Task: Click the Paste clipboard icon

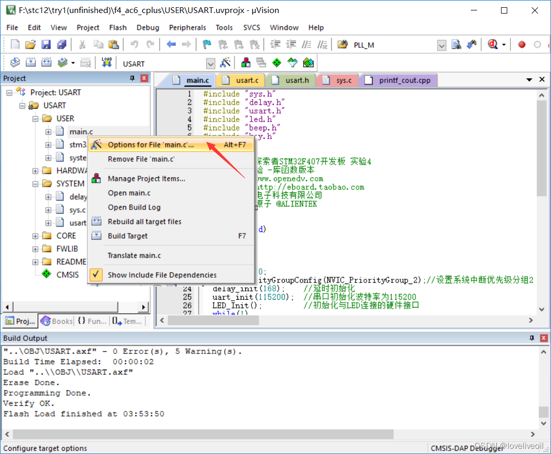Action: pos(114,45)
